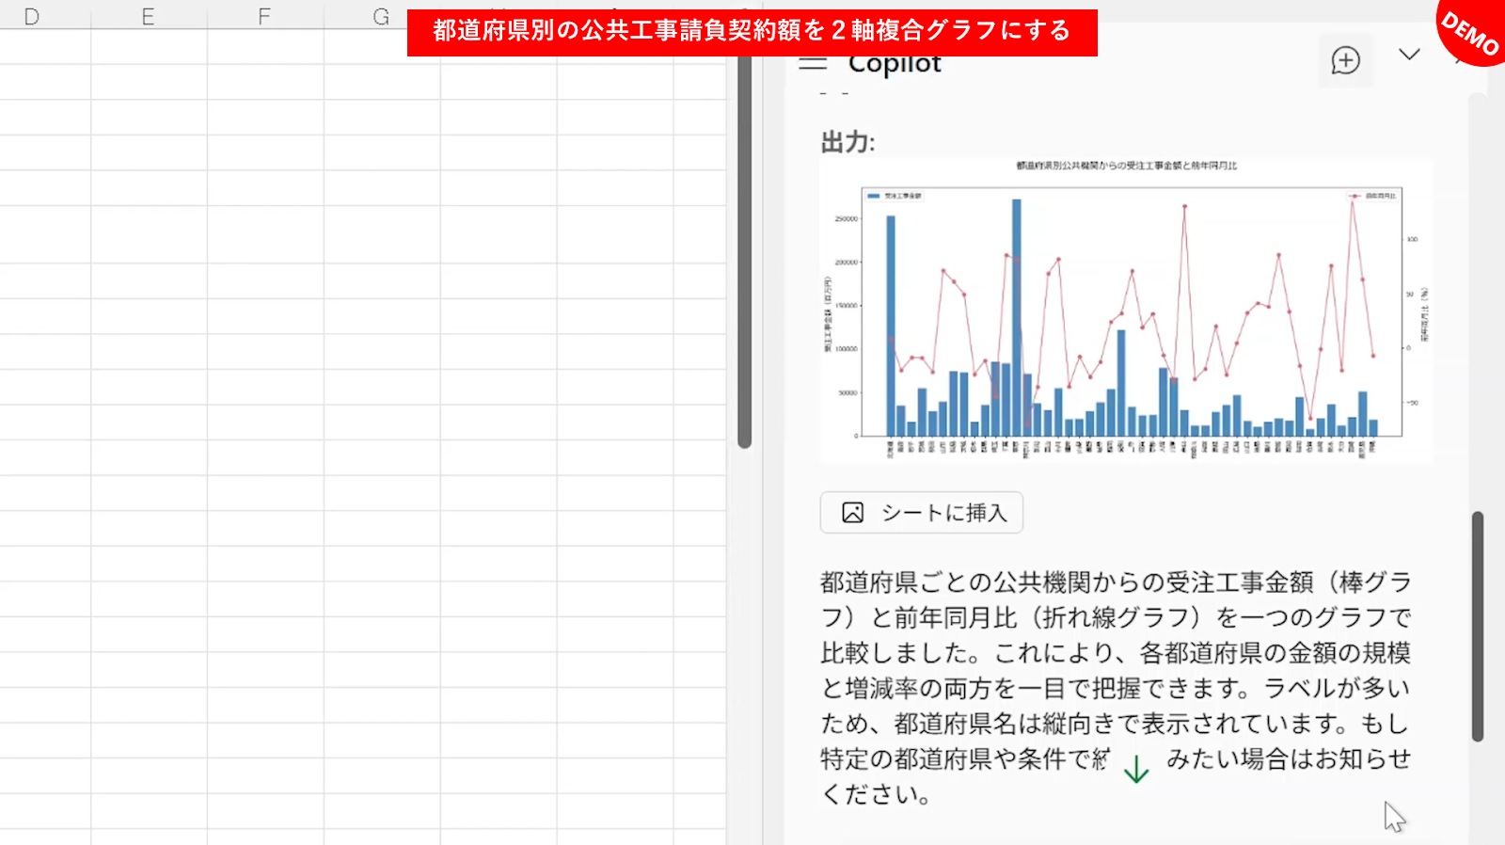The image size is (1505, 845).
Task: Click the Copilot pane title text
Action: pyautogui.click(x=894, y=64)
